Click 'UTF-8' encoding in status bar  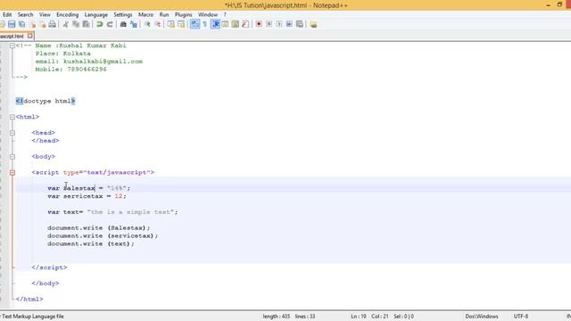pos(521,317)
